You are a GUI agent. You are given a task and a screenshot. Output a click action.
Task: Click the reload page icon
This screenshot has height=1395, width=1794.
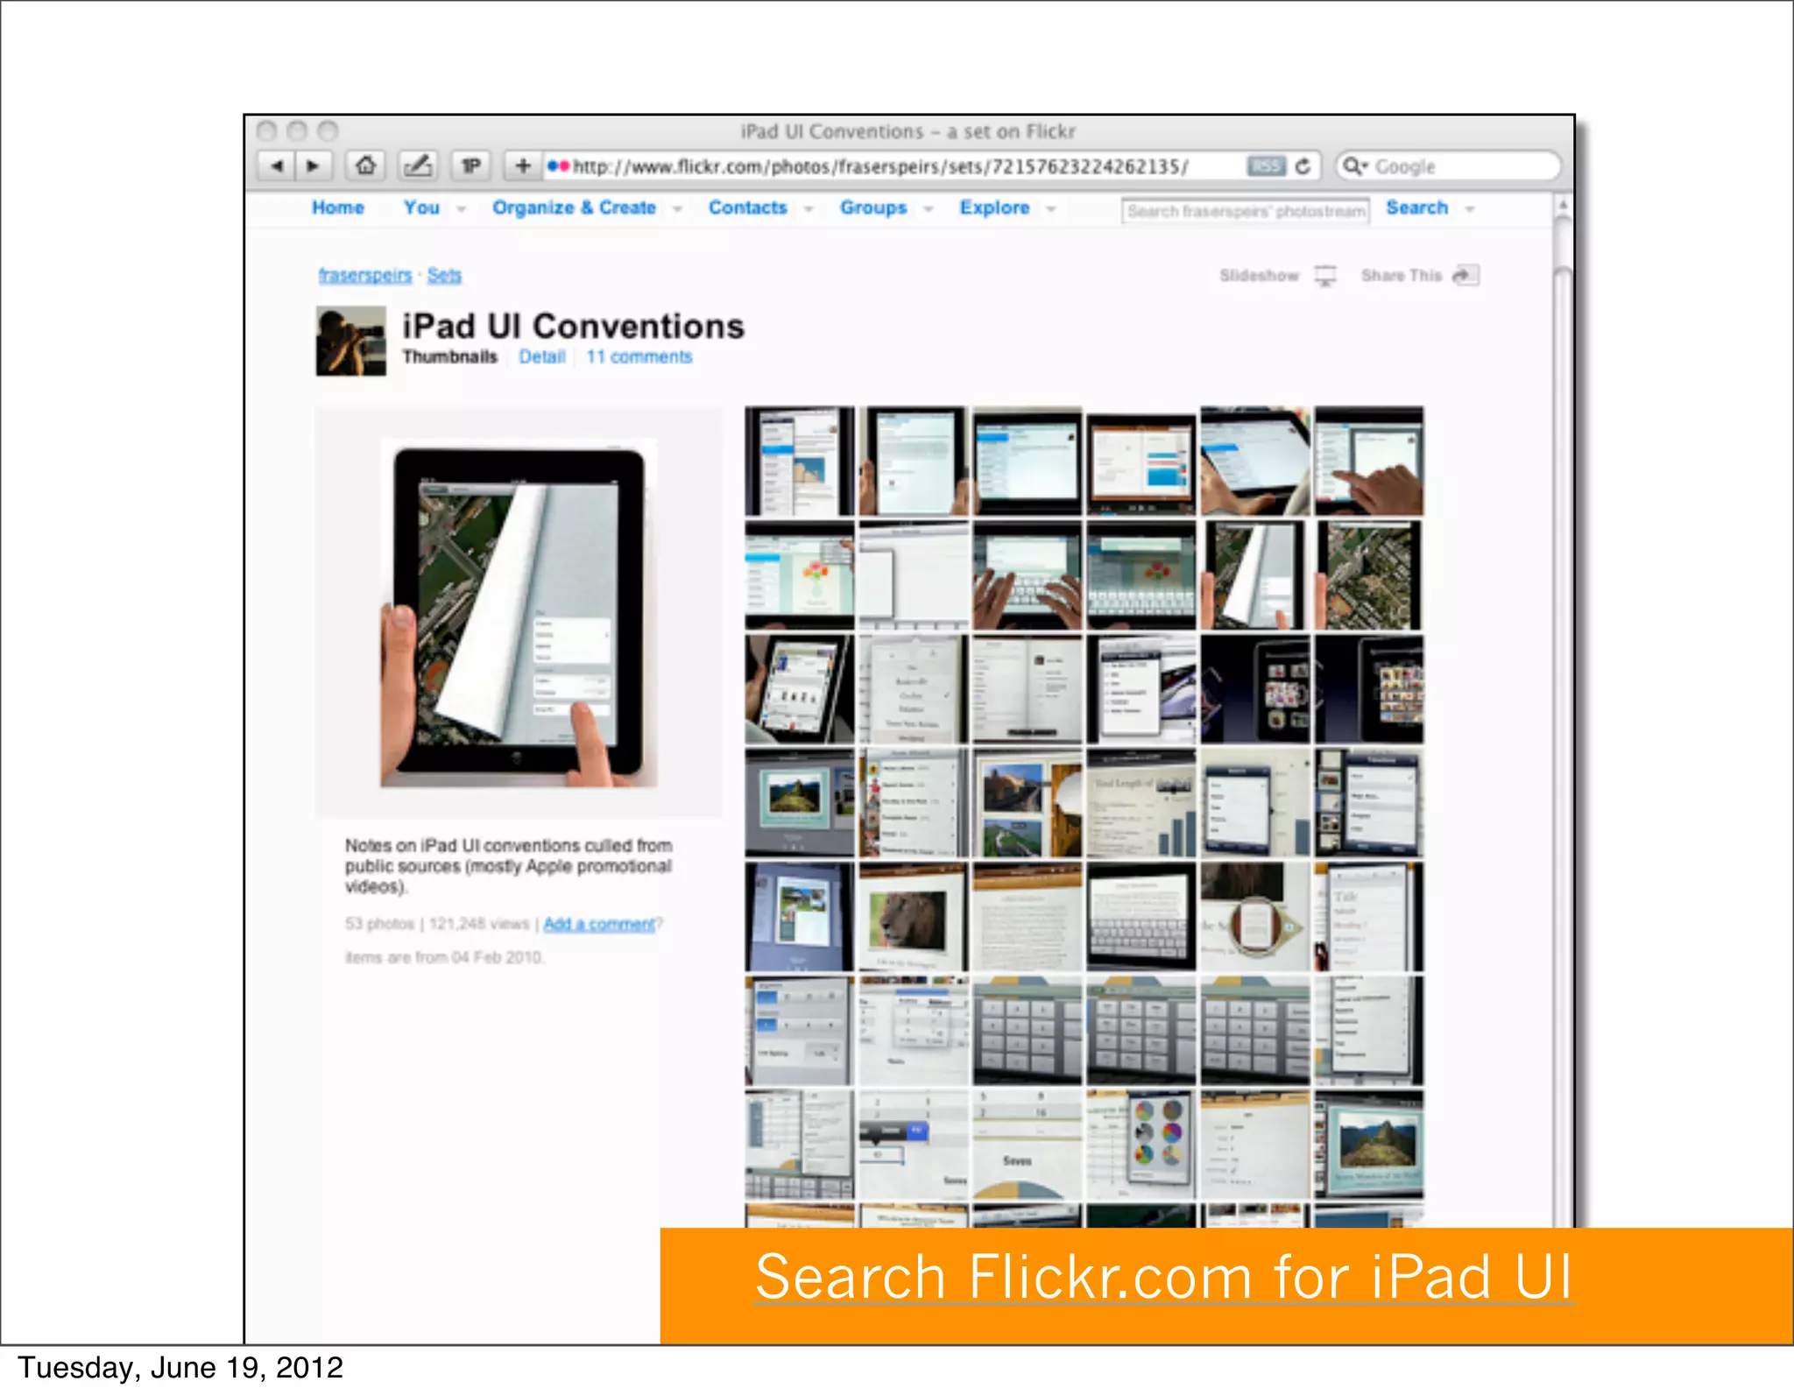point(1303,166)
